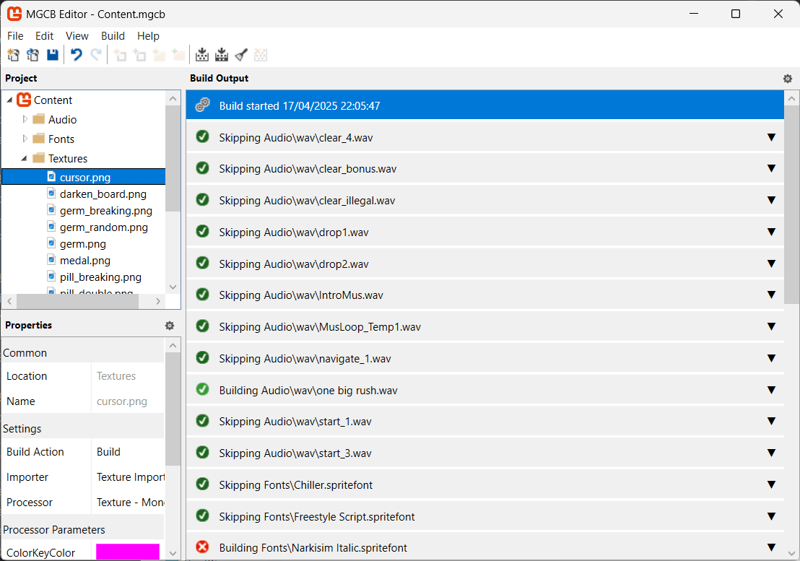Pick the magenta ColorKeyColor swatch
Viewport: 800px width, 561px height.
pyautogui.click(x=128, y=552)
